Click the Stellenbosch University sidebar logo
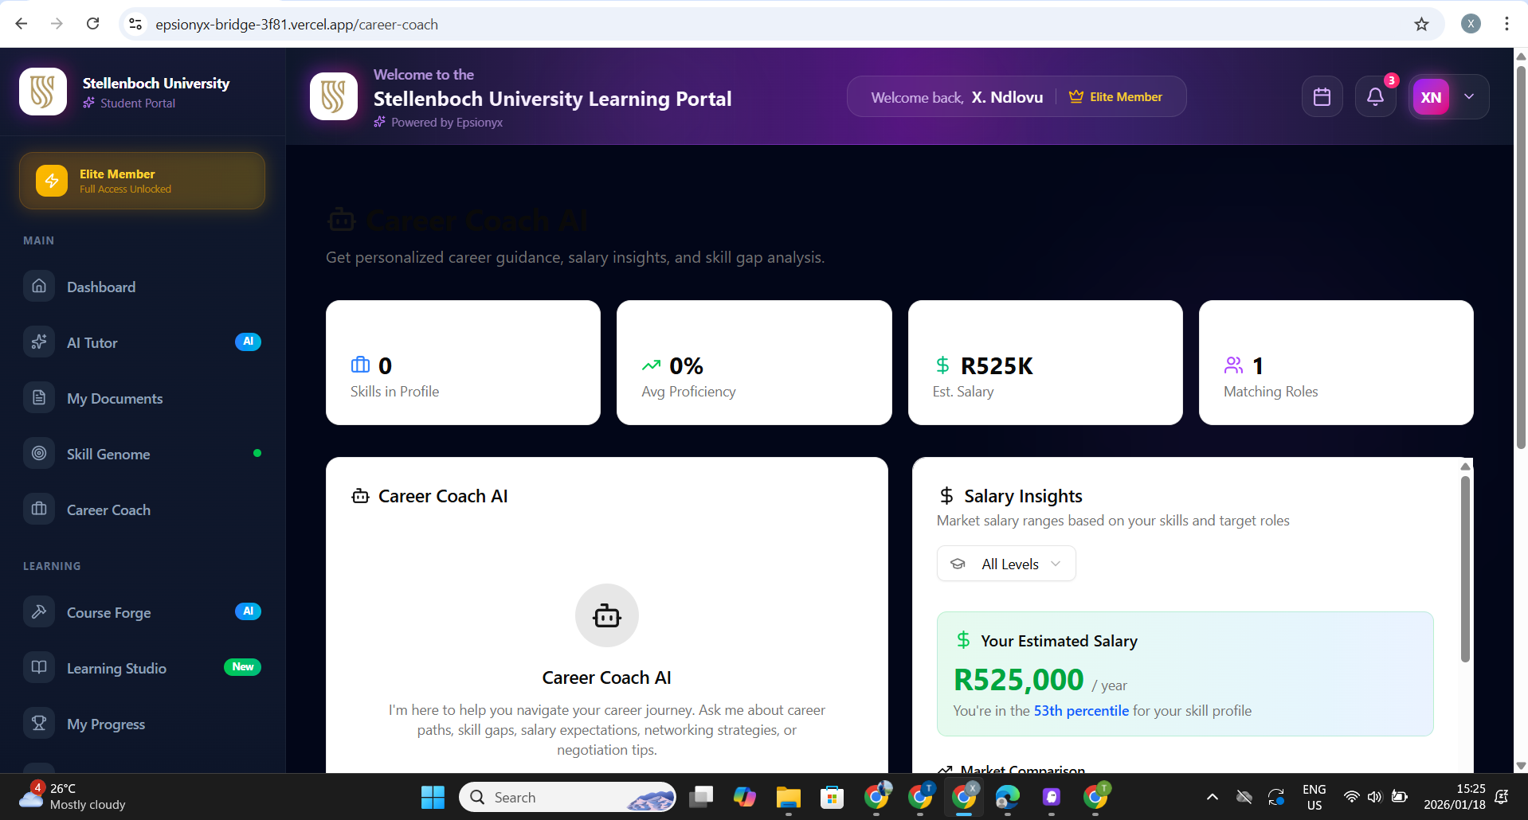The height and width of the screenshot is (820, 1528). pos(43,92)
